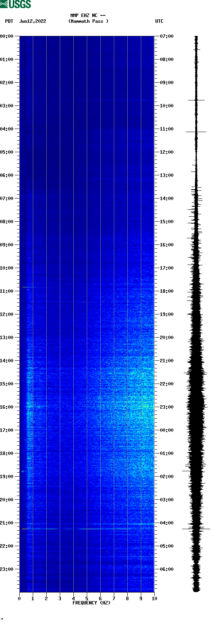Click the 03:00 PDT time label

pos(7,106)
